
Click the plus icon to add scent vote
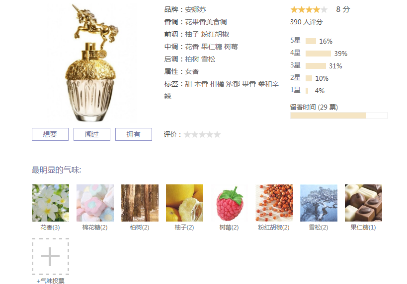(50, 256)
